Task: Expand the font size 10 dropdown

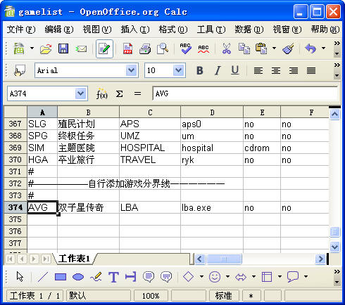Action: coord(178,70)
